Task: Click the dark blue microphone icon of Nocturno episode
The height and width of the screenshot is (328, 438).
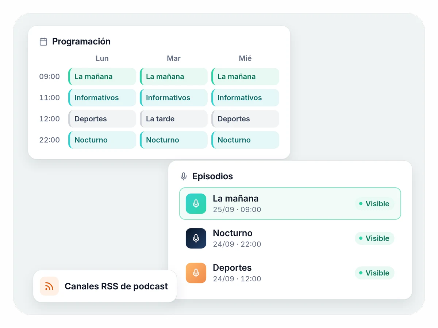Action: (x=196, y=238)
